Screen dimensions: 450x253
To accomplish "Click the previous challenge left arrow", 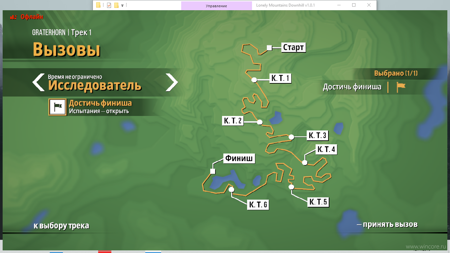I will pos(38,82).
